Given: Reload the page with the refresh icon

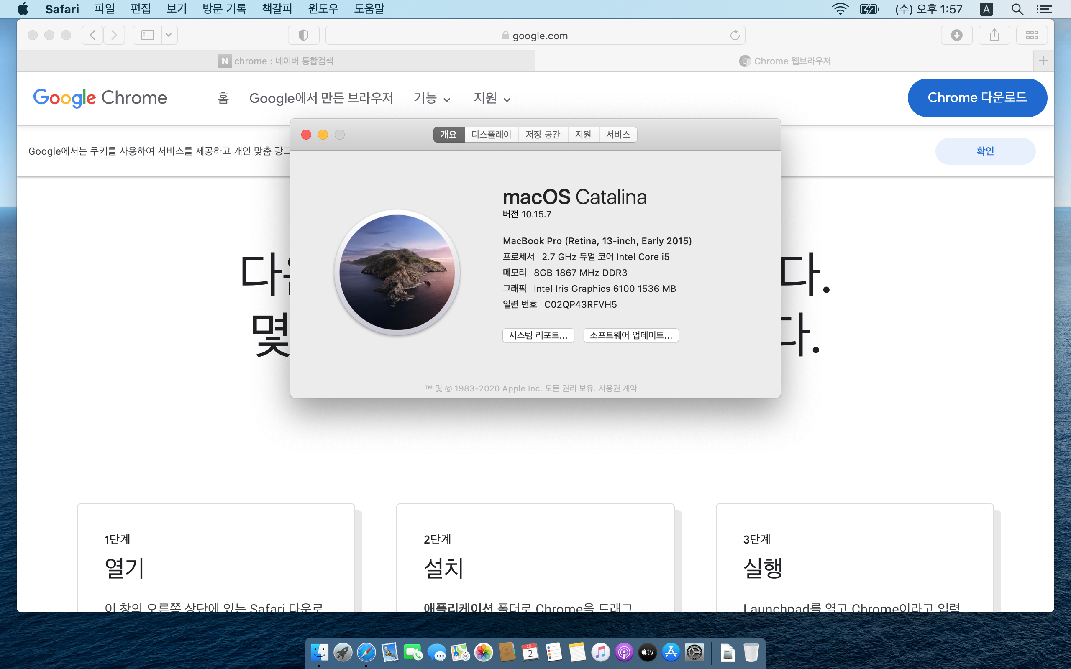Looking at the screenshot, I should point(735,35).
